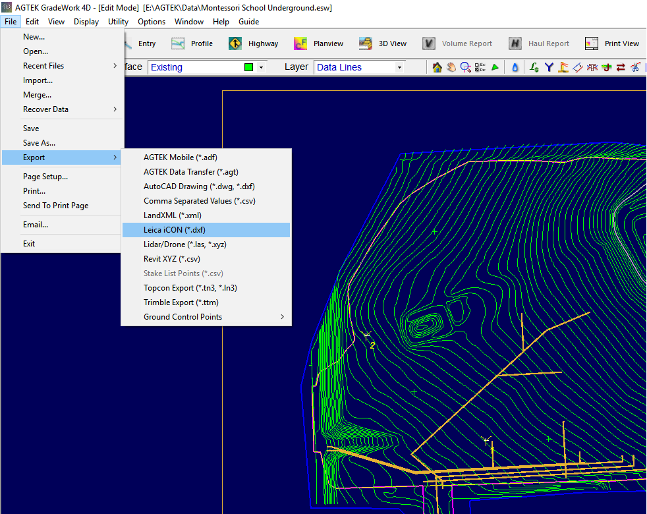647x514 pixels.
Task: Click survey point 2 on the plan
Action: coord(367,336)
